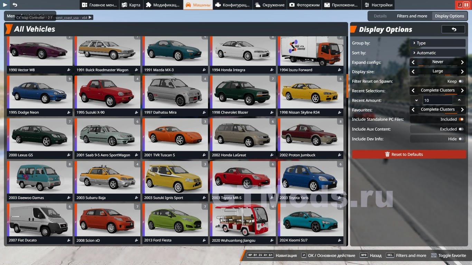Click the Recent Amount input field
The height and width of the screenshot is (265, 472).
click(437, 100)
